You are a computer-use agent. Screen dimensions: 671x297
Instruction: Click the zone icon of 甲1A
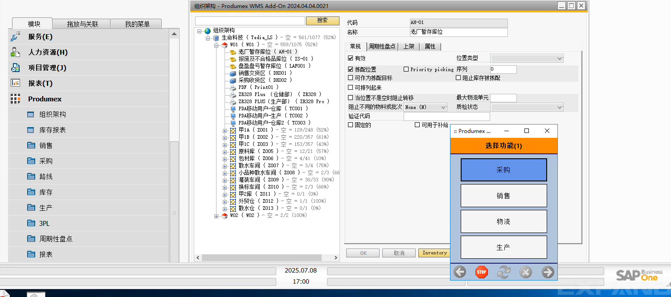click(233, 130)
